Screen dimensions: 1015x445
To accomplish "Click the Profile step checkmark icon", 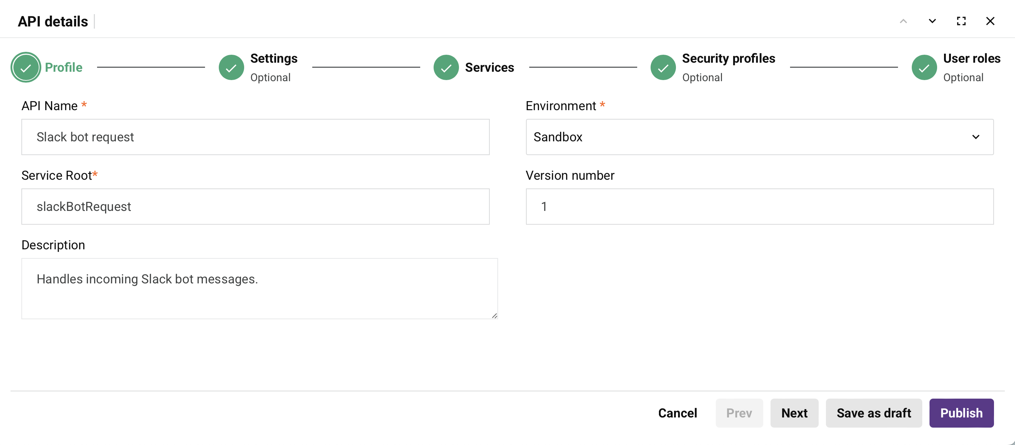I will pyautogui.click(x=26, y=67).
